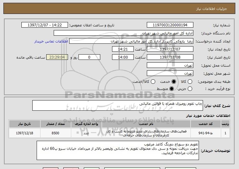
Task: Click validity date 1397/12/08 field
Action: click(x=170, y=57)
